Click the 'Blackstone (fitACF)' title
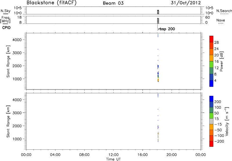The width and height of the screenshot is (232, 161). (52, 3)
